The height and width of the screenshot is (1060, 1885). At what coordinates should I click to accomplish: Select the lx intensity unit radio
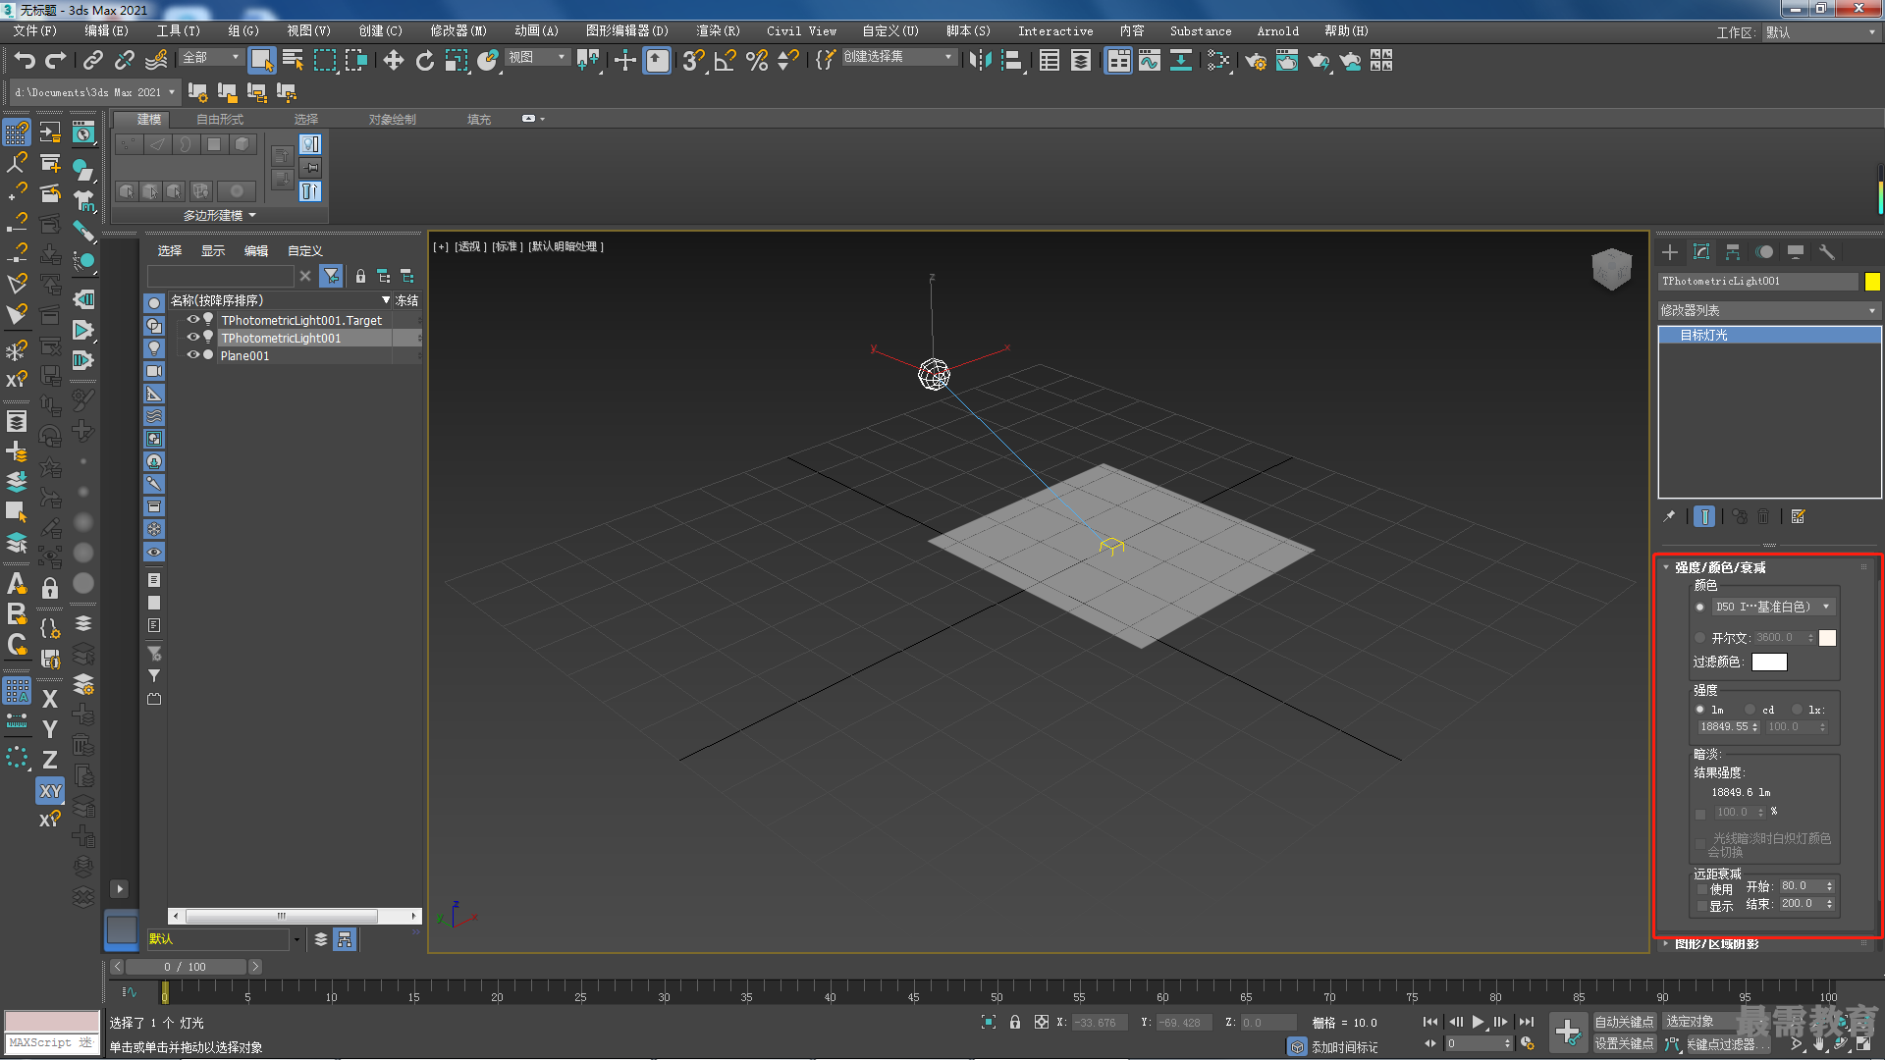point(1798,710)
